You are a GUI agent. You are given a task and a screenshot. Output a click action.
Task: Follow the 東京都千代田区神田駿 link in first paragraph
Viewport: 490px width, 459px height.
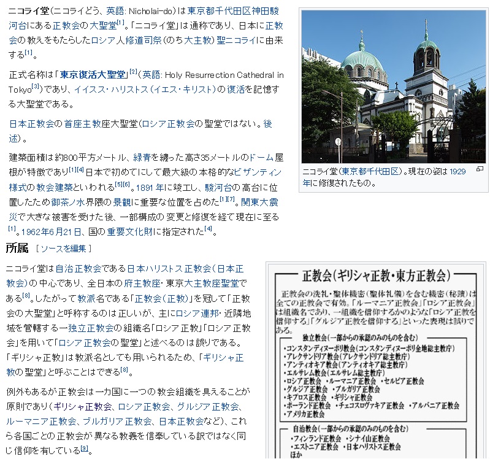point(233,11)
